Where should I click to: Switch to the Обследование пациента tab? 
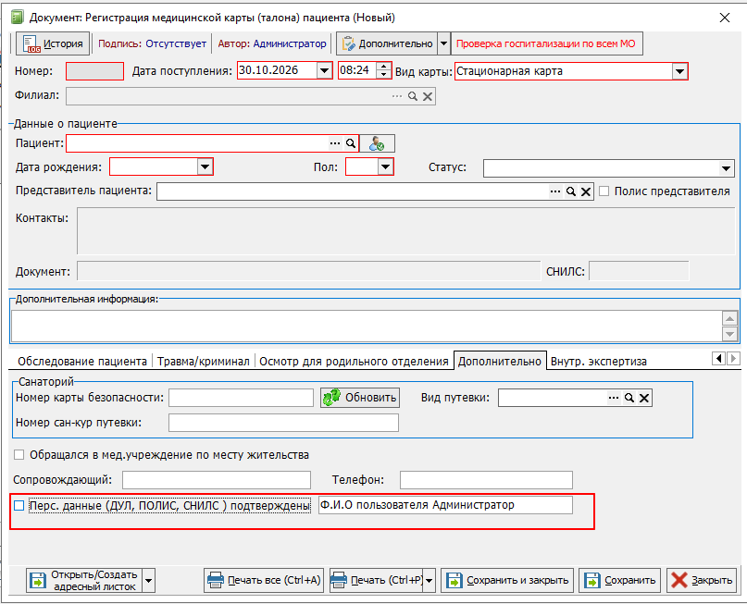pos(82,362)
